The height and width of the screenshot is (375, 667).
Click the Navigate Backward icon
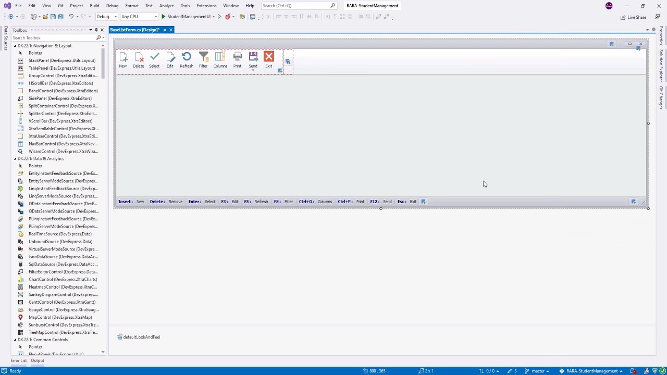pyautogui.click(x=10, y=17)
